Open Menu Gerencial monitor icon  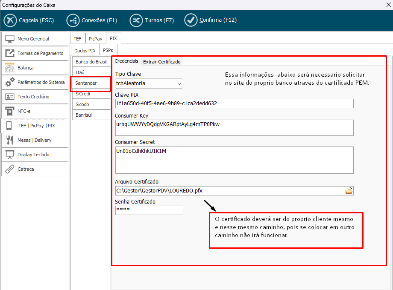(10, 39)
